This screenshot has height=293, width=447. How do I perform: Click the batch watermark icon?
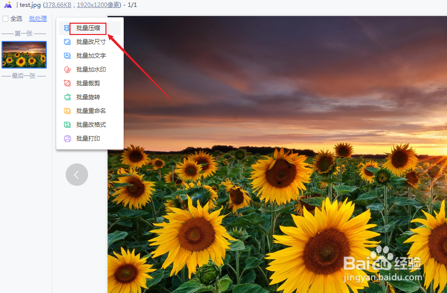pos(67,70)
